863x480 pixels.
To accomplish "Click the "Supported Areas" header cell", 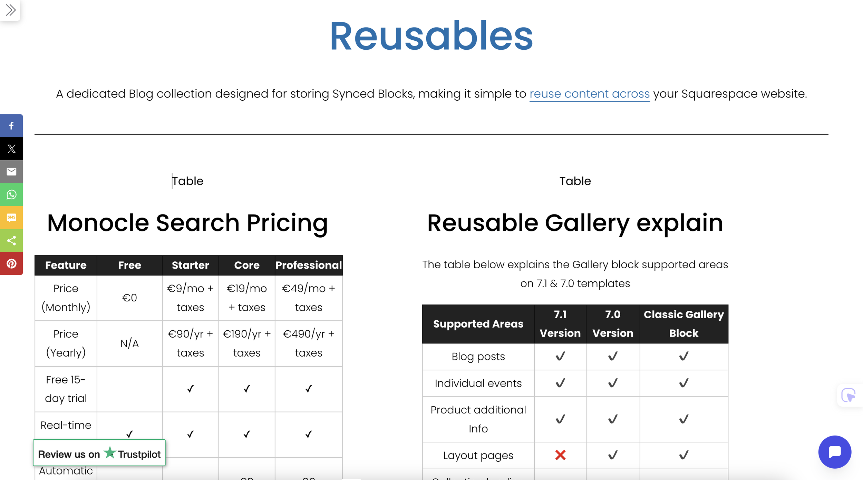I will pyautogui.click(x=478, y=323).
